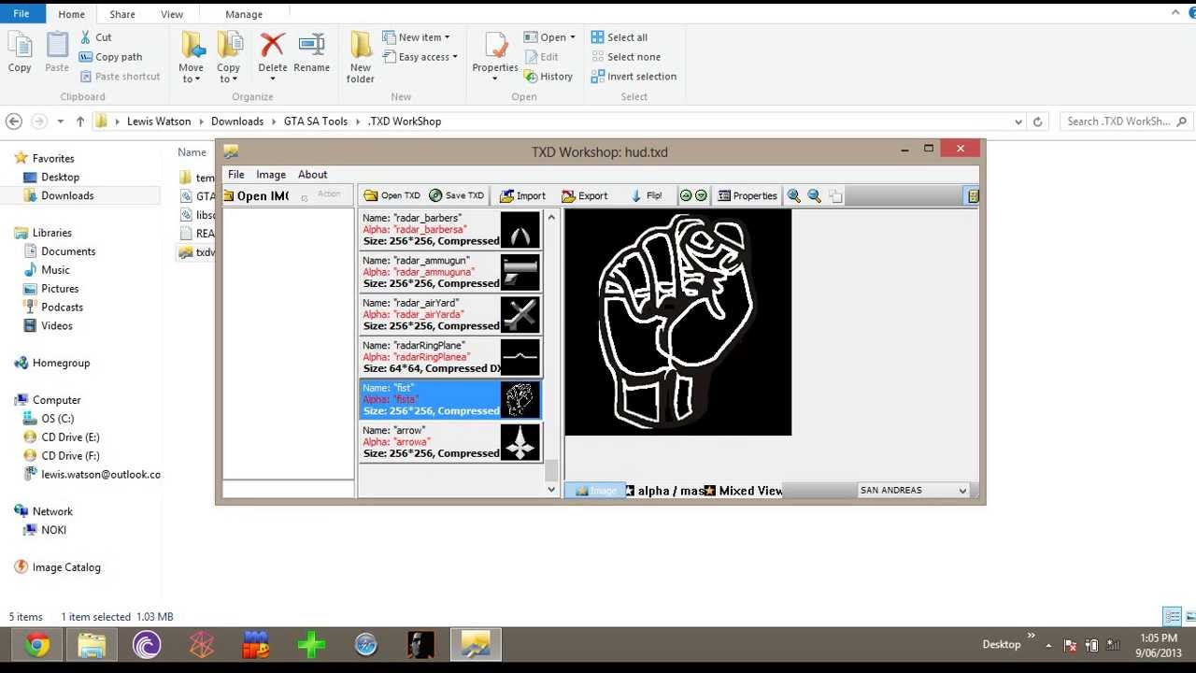
Task: Zoom in on the fist texture
Action: point(793,195)
